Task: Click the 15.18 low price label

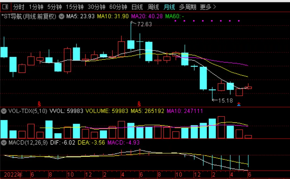Action: 225,100
